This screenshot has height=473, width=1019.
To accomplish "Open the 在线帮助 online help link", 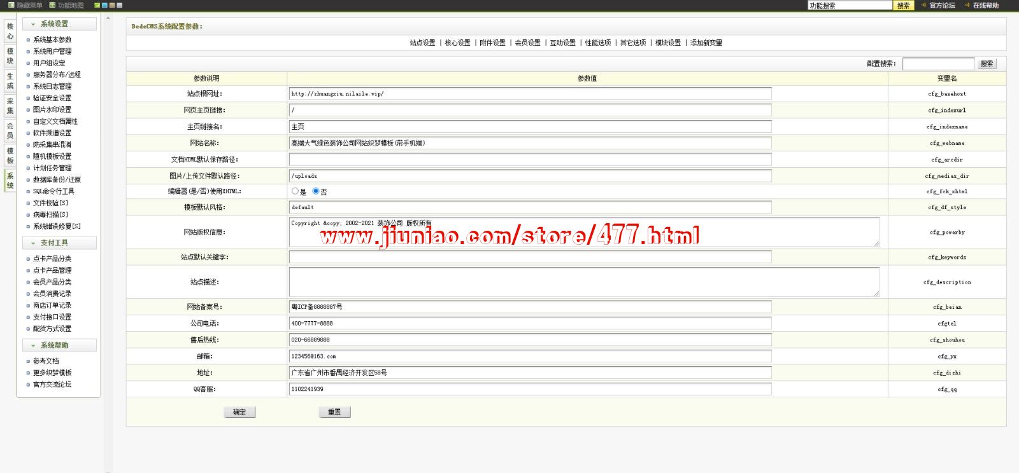I will click(x=986, y=5).
